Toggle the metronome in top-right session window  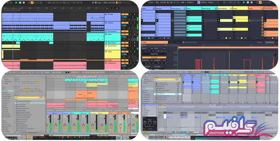tap(183, 2)
